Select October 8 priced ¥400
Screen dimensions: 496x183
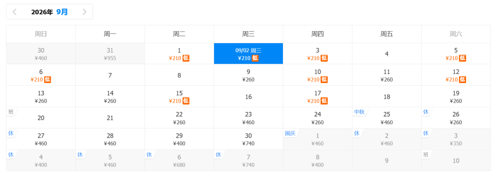click(318, 161)
